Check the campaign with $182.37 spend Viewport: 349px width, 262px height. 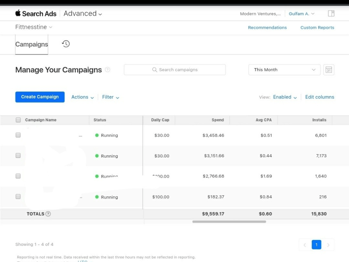[x=18, y=196]
